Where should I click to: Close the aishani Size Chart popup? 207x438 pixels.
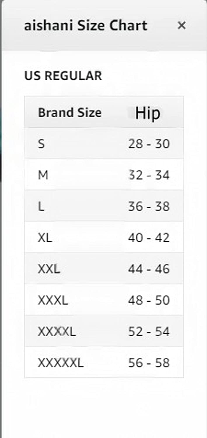pos(182,26)
